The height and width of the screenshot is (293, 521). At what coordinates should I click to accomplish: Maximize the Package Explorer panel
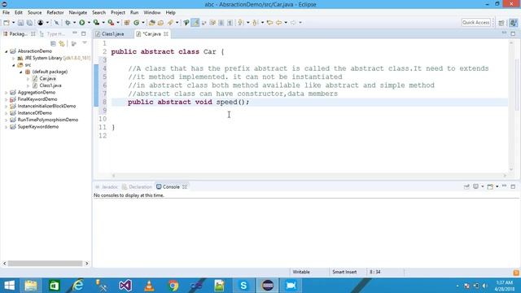point(83,33)
